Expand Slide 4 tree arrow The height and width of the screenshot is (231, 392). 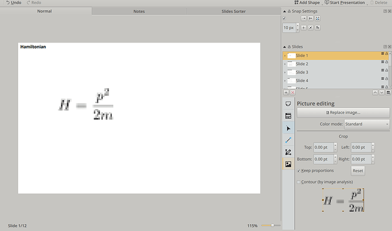click(x=285, y=81)
